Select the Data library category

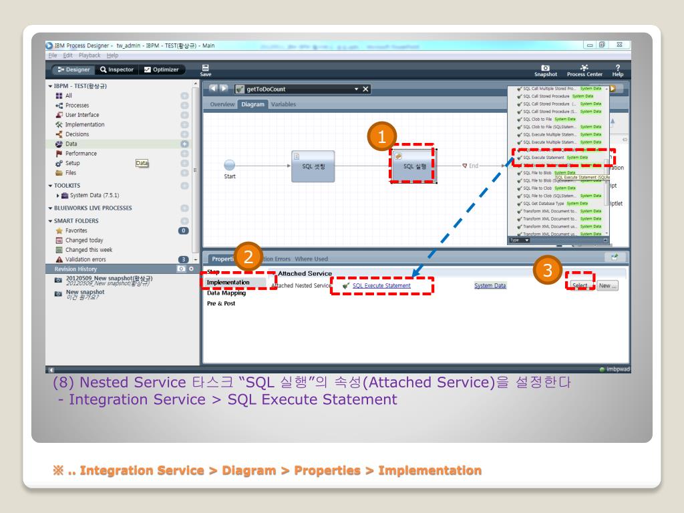(x=66, y=144)
